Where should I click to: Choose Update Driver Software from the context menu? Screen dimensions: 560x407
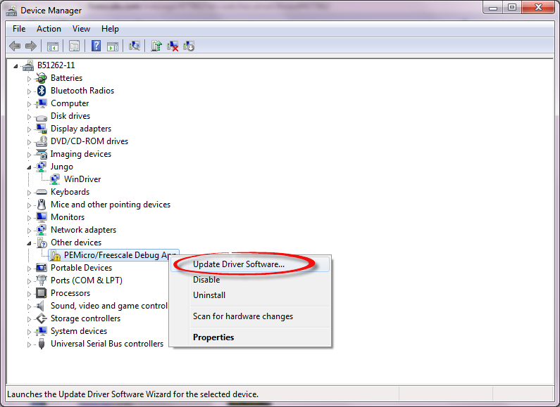(x=250, y=264)
